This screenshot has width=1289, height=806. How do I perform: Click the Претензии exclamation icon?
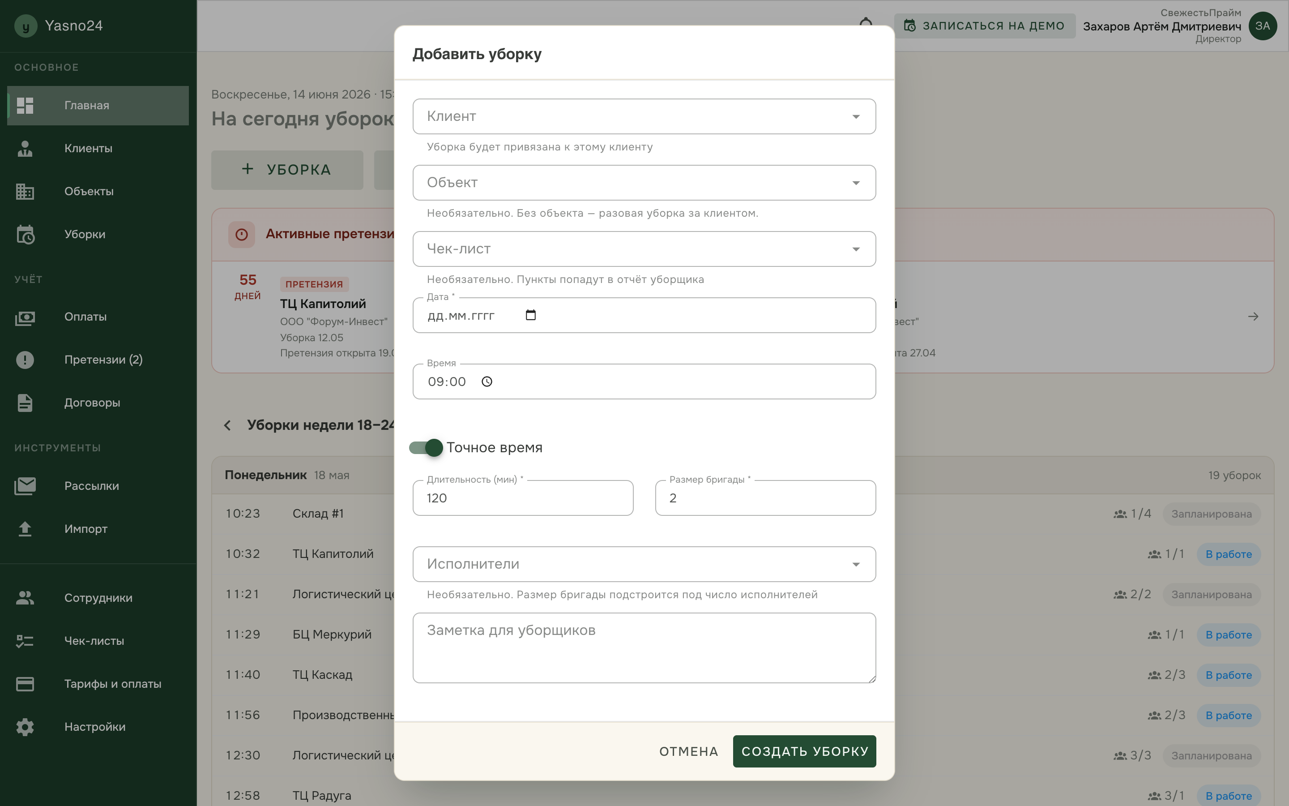pos(25,360)
